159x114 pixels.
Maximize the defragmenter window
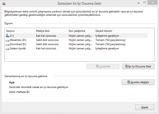tap(145, 3)
